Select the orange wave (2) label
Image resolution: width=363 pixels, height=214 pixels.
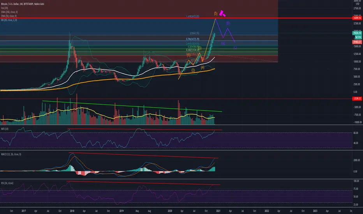pyautogui.click(x=193, y=70)
